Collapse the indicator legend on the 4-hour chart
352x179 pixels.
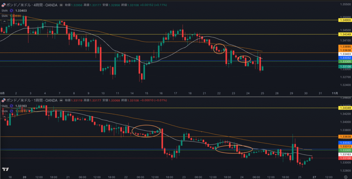coord(4,21)
